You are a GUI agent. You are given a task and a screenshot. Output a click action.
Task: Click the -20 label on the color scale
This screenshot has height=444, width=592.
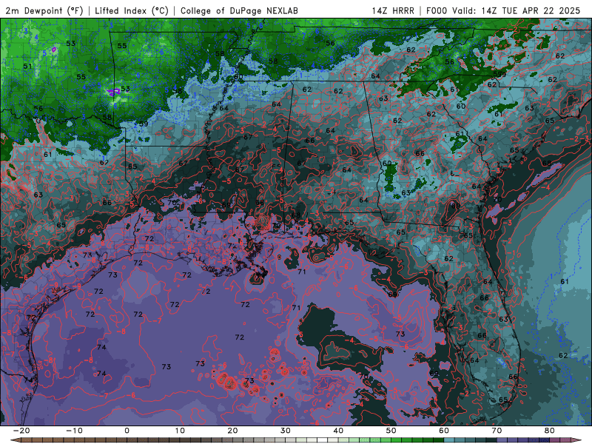tap(21, 431)
